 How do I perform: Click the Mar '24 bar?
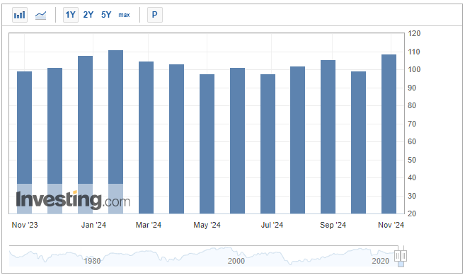coord(147,137)
